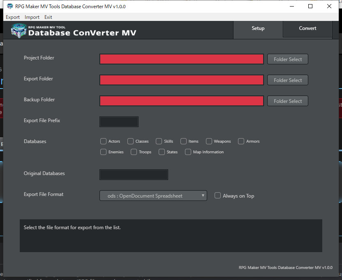Check the Skills database option
The width and height of the screenshot is (342, 280).
click(x=159, y=141)
